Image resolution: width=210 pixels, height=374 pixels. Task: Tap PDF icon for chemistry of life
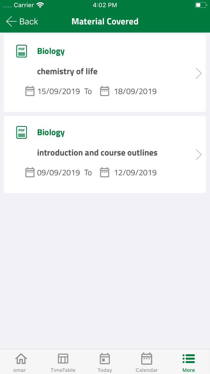(x=22, y=51)
